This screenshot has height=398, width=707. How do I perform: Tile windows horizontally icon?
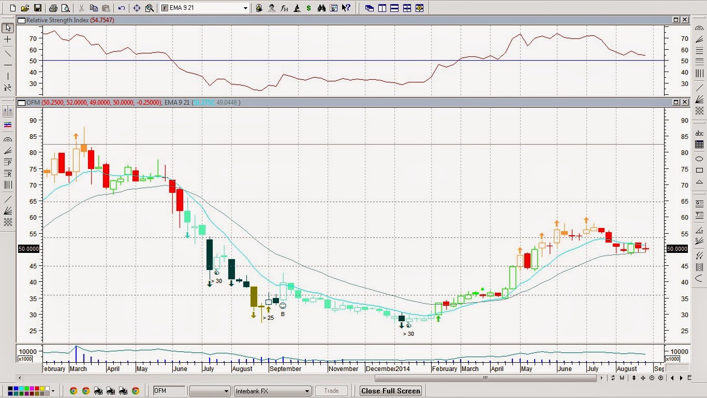pyautogui.click(x=394, y=8)
